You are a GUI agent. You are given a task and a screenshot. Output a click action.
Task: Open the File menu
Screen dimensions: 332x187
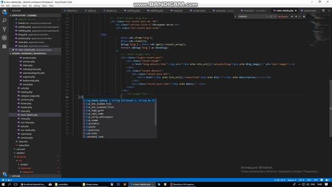[x=3, y=6]
